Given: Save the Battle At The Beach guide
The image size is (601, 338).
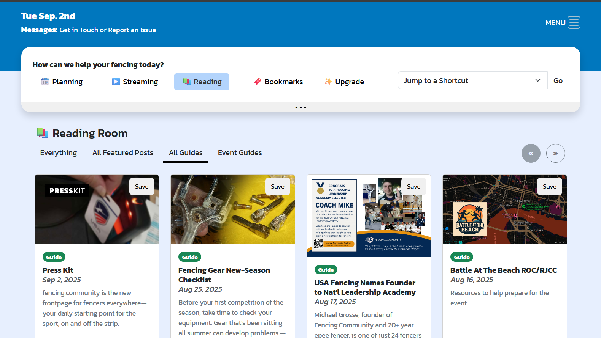Looking at the screenshot, I should point(550,186).
